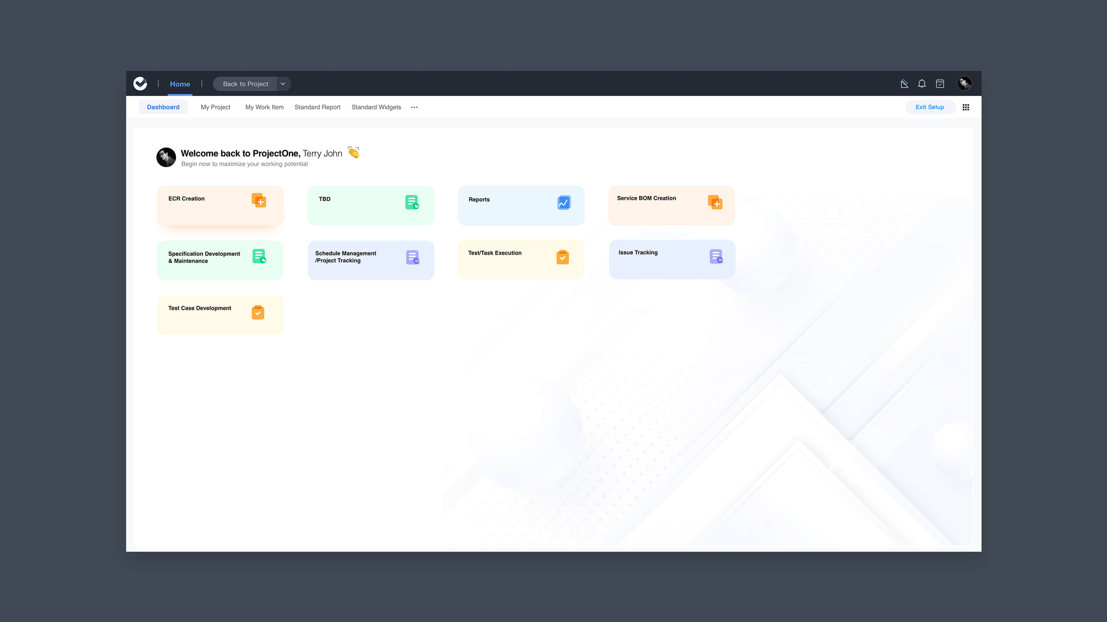The width and height of the screenshot is (1107, 622).
Task: Go to the Standard Widgets tab
Action: (376, 107)
